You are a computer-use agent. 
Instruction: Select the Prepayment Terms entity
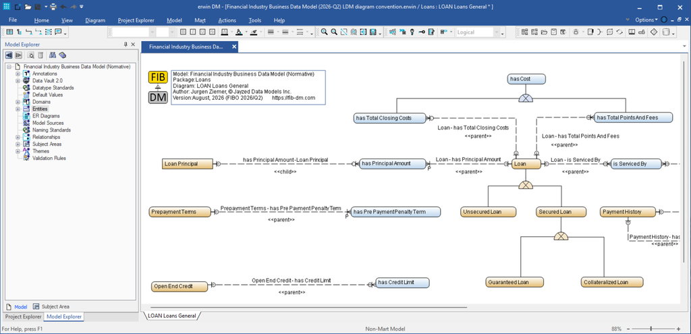click(x=180, y=212)
